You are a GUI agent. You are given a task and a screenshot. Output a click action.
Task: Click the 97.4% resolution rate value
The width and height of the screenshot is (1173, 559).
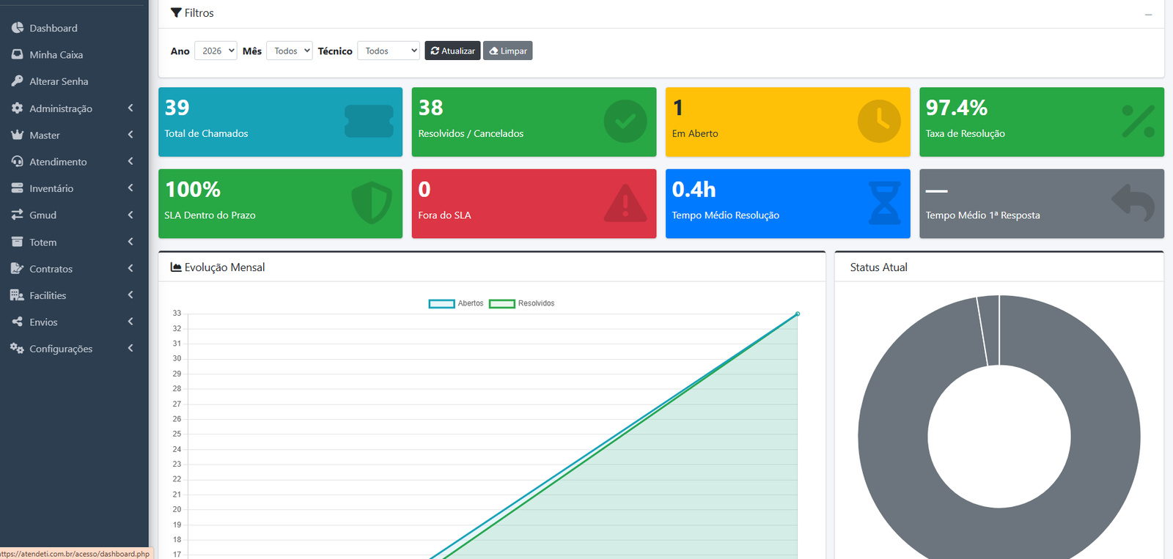[x=957, y=108]
